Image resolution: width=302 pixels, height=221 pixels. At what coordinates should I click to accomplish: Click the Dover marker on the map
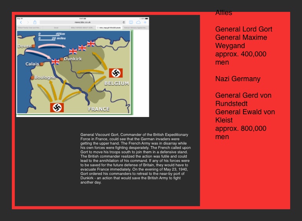(x=33, y=46)
